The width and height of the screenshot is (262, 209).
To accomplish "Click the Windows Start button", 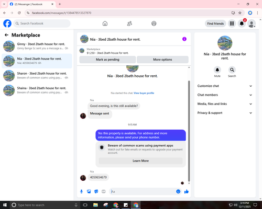I will pos(5,205).
